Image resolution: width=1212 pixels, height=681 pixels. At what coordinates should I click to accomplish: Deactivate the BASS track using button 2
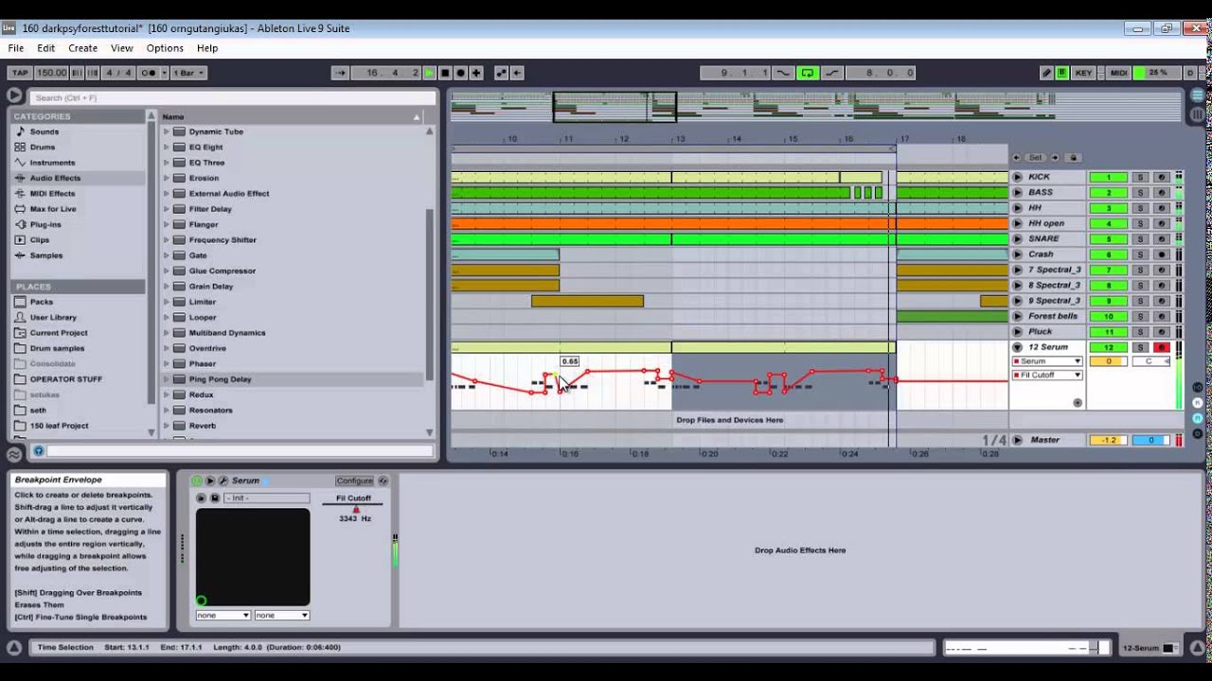(x=1108, y=192)
